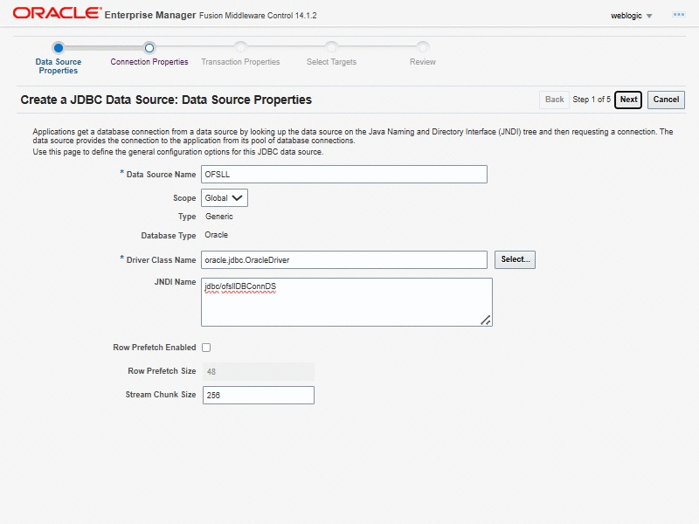Click the Data Source Properties step circle
Viewport: 699px width, 524px height.
[59, 48]
